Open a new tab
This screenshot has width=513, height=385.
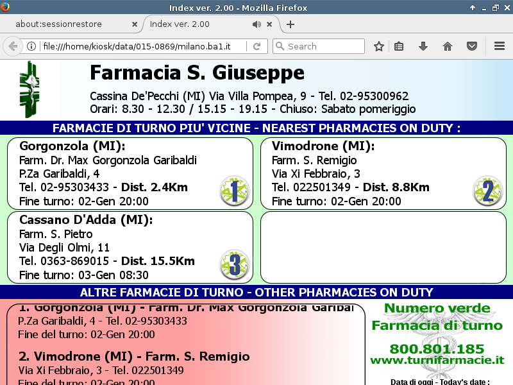pos(290,24)
